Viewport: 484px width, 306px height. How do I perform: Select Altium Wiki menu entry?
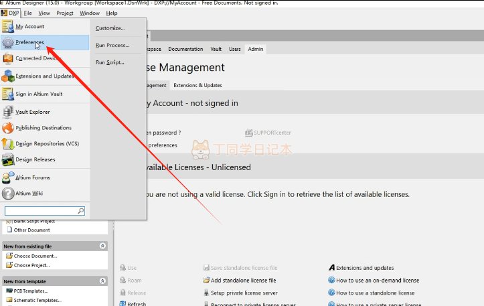[x=45, y=194]
